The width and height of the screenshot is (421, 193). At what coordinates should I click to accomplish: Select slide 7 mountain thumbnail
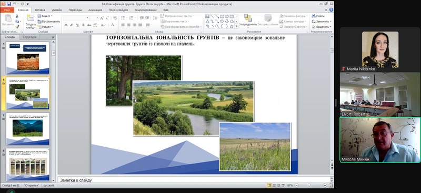click(x=28, y=129)
